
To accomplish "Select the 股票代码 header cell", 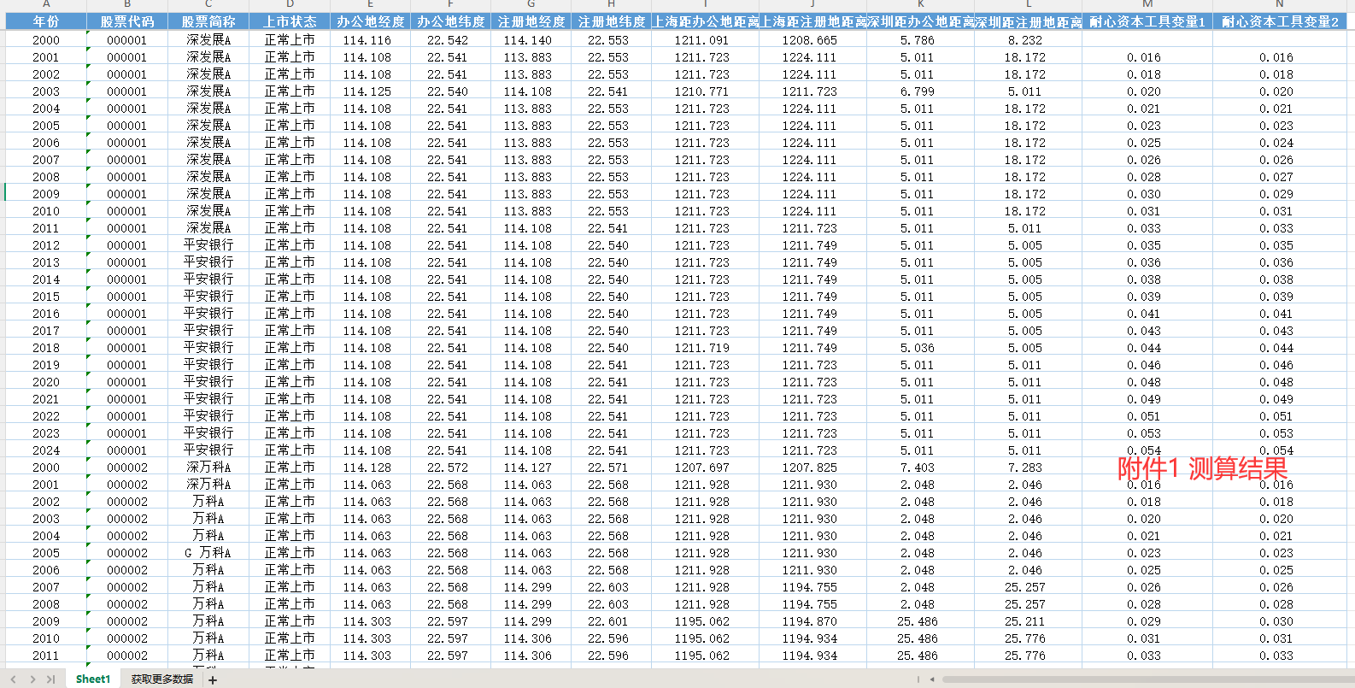I will pos(127,21).
